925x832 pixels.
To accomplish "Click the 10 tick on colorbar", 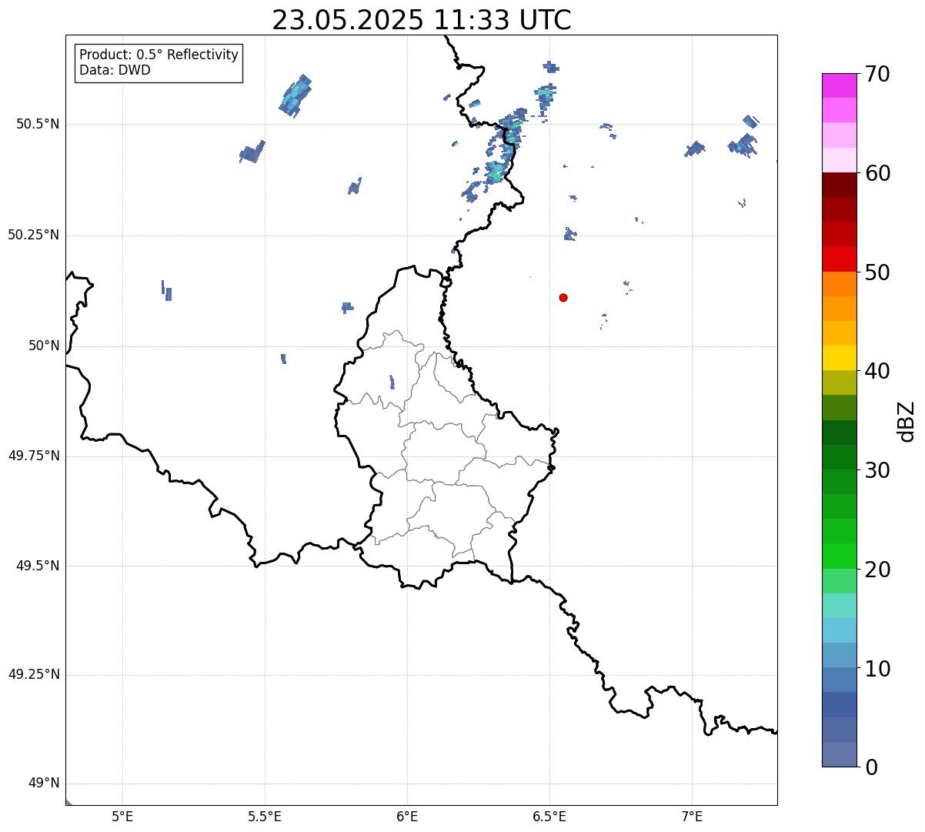I will pyautogui.click(x=877, y=669).
